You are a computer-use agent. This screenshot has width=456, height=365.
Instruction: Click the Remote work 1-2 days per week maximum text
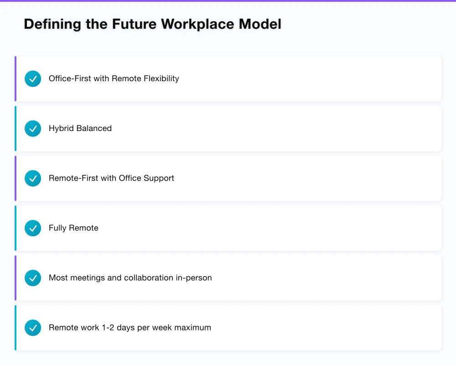[x=130, y=327]
